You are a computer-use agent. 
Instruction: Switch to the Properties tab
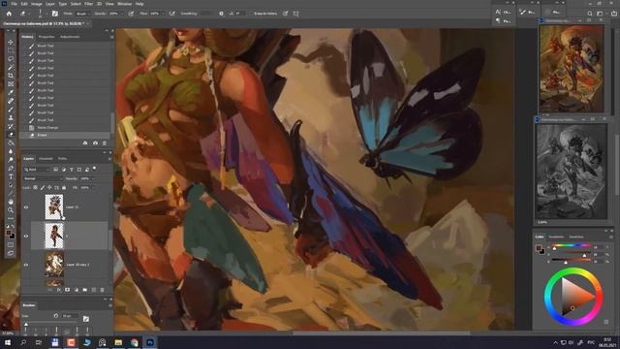(x=46, y=37)
